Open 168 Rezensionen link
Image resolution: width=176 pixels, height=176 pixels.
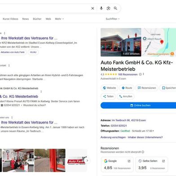point(128,75)
